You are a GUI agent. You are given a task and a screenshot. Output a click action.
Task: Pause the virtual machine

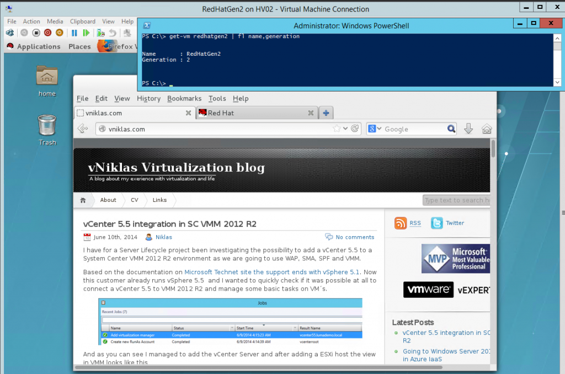(x=74, y=33)
